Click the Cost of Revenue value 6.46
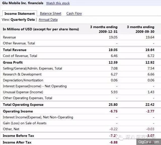This screenshot has width=161, height=145. click(x=114, y=56)
